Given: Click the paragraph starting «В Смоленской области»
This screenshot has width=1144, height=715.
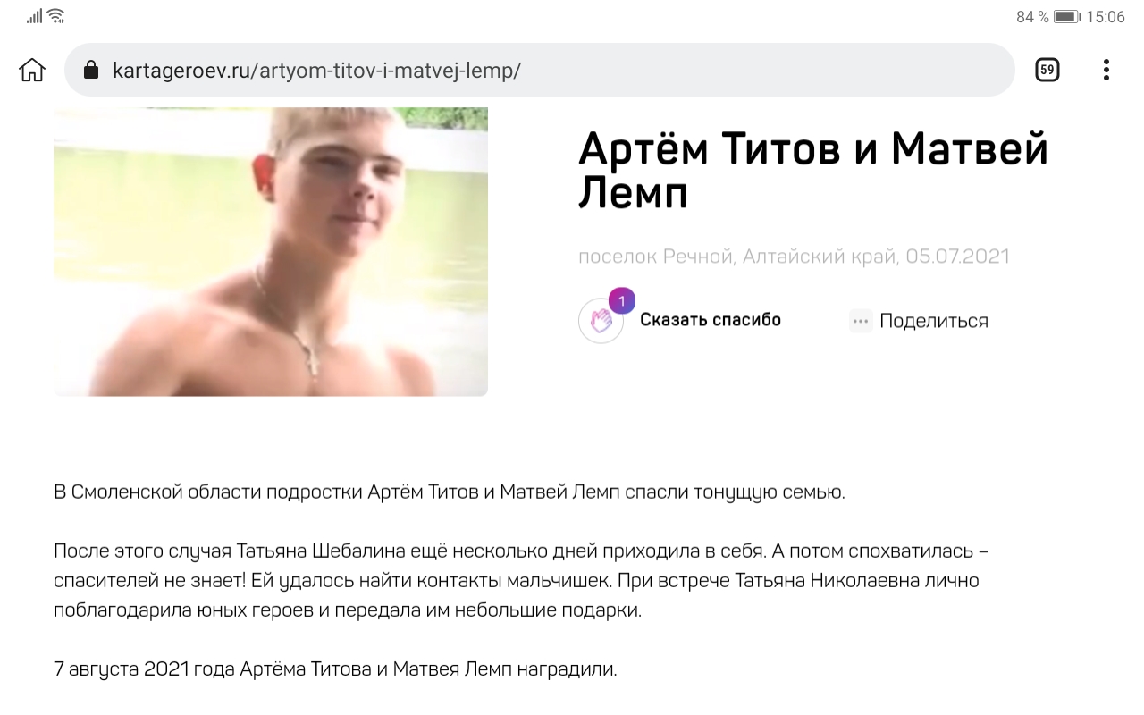Looking at the screenshot, I should (450, 492).
